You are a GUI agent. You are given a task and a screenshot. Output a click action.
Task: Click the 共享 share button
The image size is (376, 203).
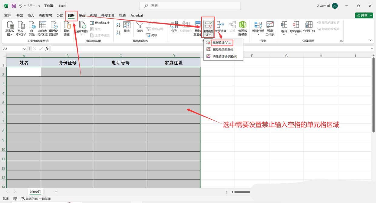click(x=364, y=15)
